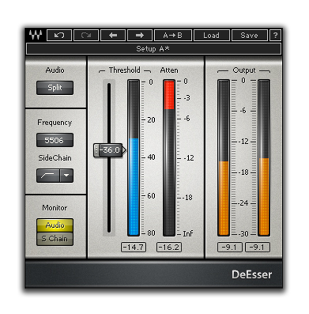Click the SideChain label

click(x=55, y=158)
